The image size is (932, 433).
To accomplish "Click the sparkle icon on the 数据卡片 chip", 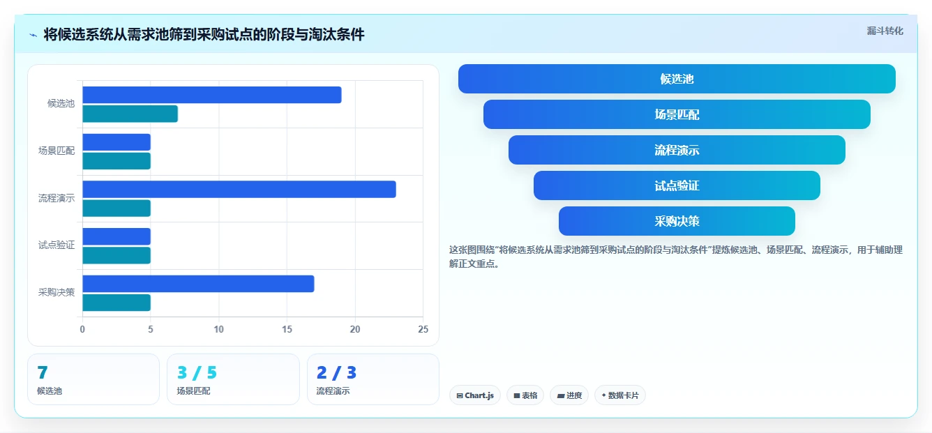I will (x=604, y=395).
